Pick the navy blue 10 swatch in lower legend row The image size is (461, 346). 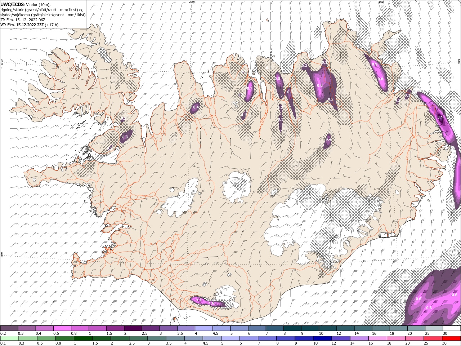point(323,338)
